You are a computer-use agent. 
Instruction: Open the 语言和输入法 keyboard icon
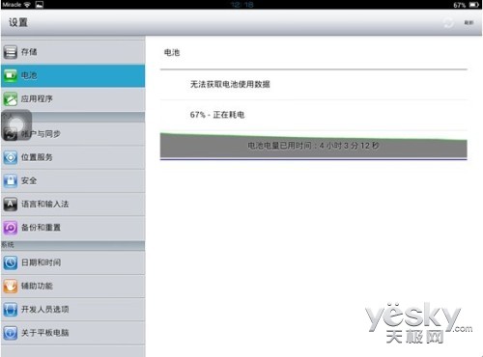(11, 204)
